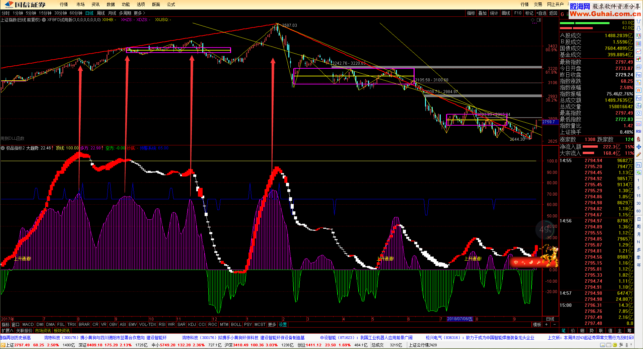Click the +自选 add to watchlist button
Viewport: 643px width, 349px height.
click(x=541, y=13)
